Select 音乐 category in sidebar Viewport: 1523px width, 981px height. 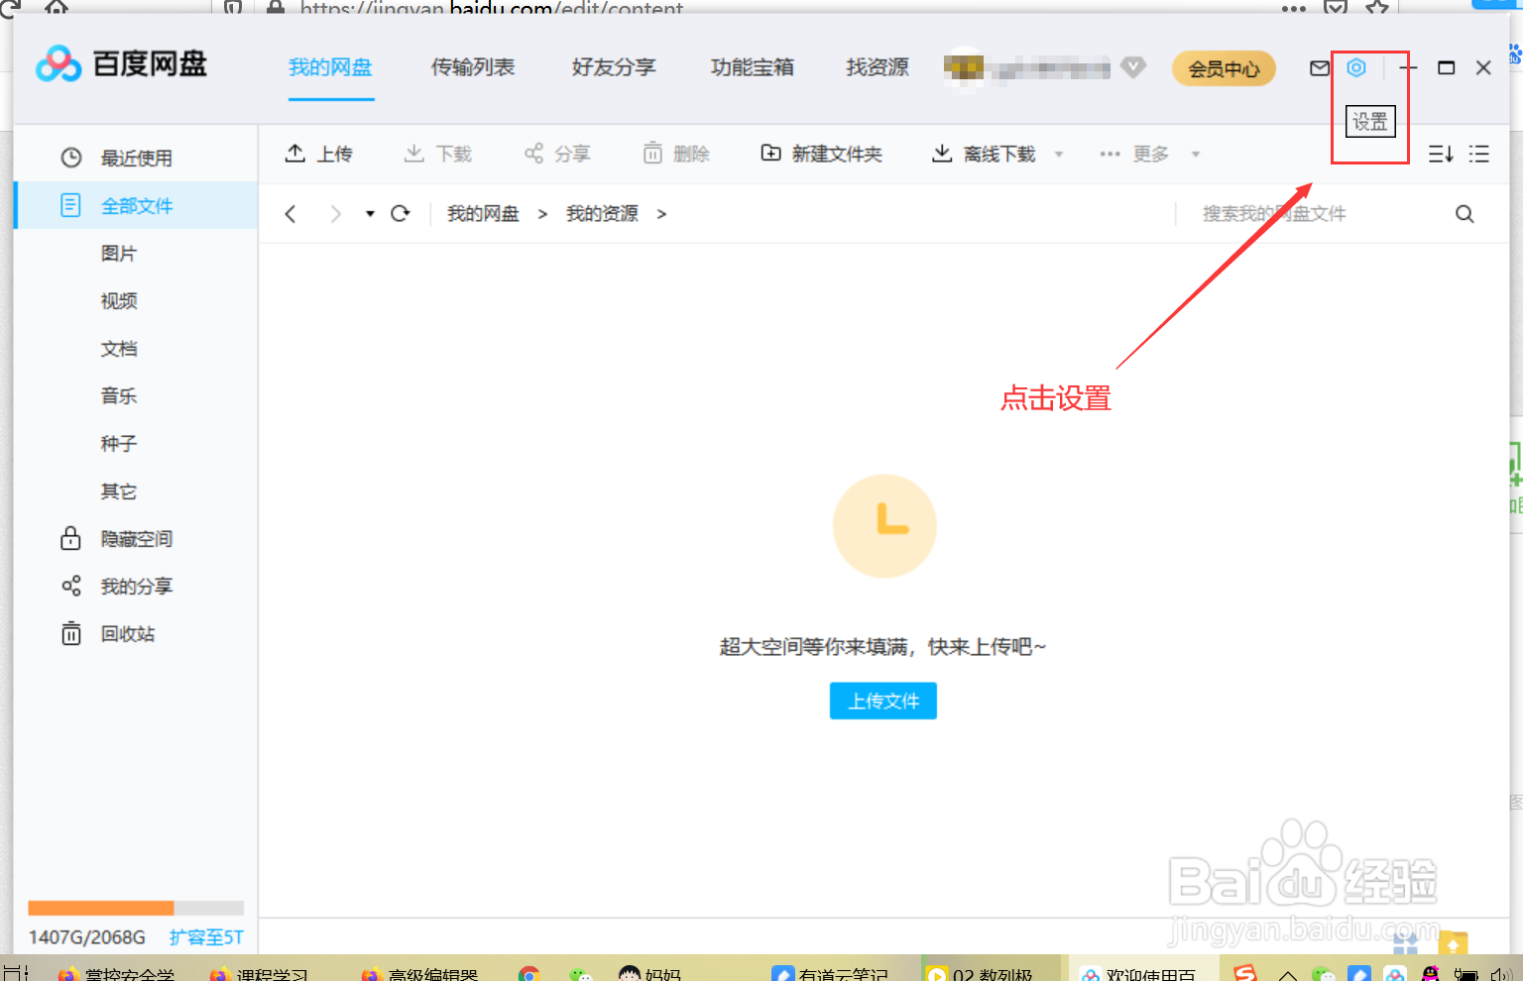(119, 396)
